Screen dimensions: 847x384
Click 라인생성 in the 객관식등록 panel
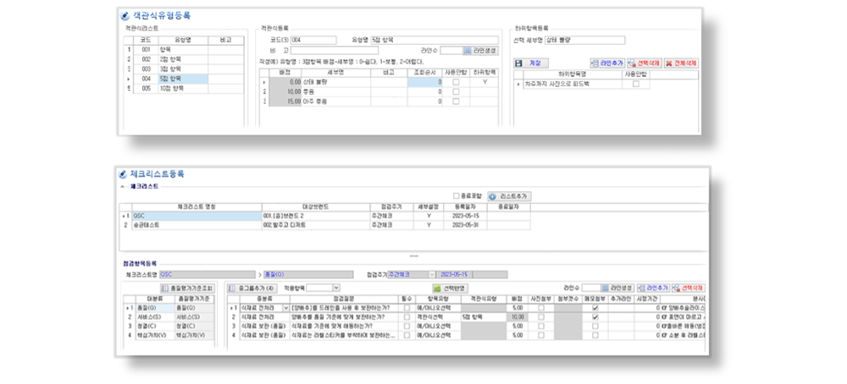[x=481, y=51]
